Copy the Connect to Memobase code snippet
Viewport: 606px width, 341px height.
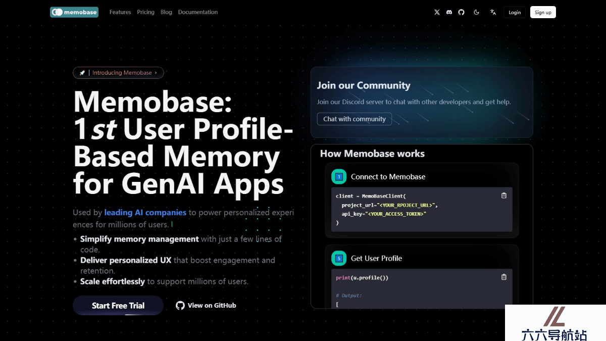(x=503, y=196)
